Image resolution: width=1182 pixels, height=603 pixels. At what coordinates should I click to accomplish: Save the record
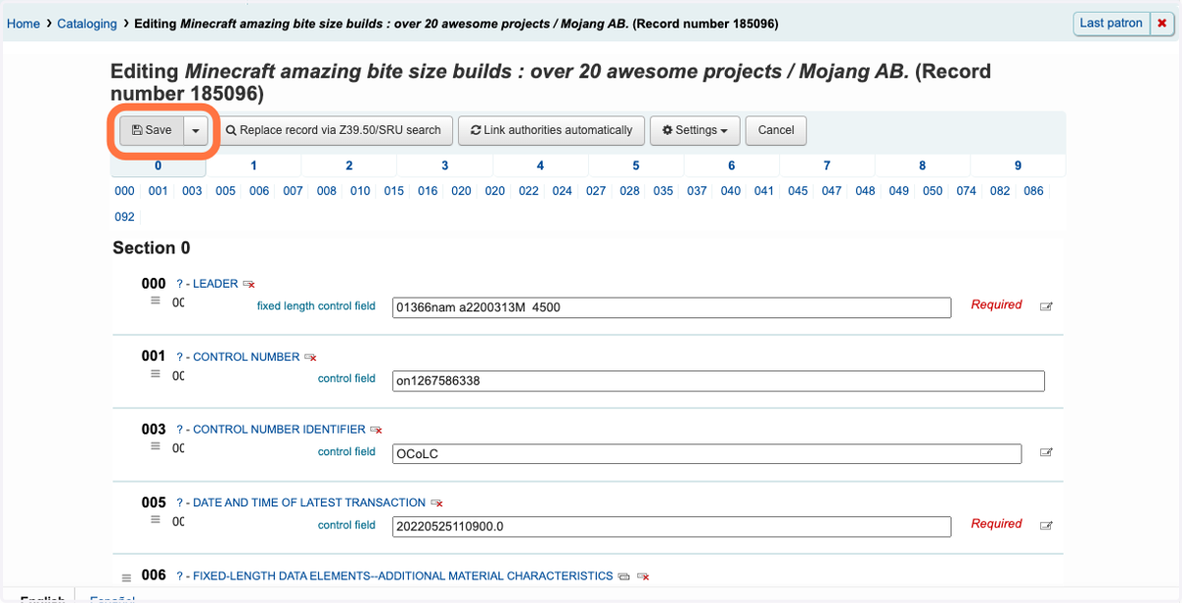pos(152,130)
